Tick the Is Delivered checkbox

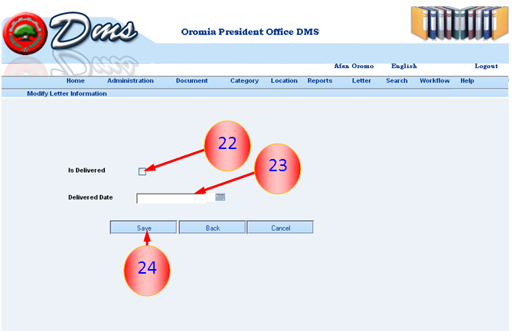pos(142,171)
